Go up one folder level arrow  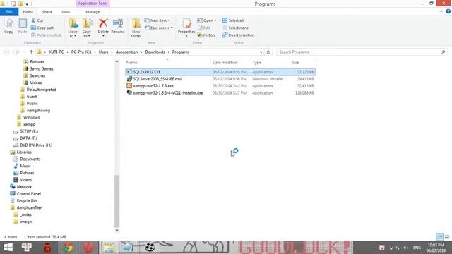point(31,52)
